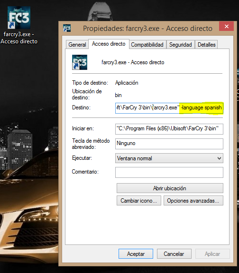Close the Propiedades dialog with red X
Screen dimensions: 239x273
point(226,26)
